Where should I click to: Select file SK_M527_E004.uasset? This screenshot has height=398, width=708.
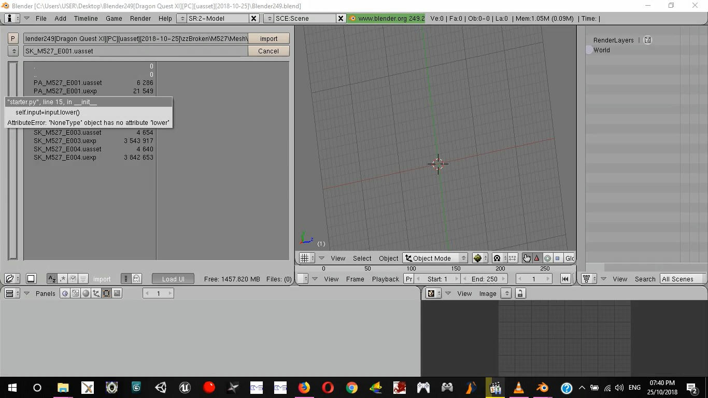(93, 149)
